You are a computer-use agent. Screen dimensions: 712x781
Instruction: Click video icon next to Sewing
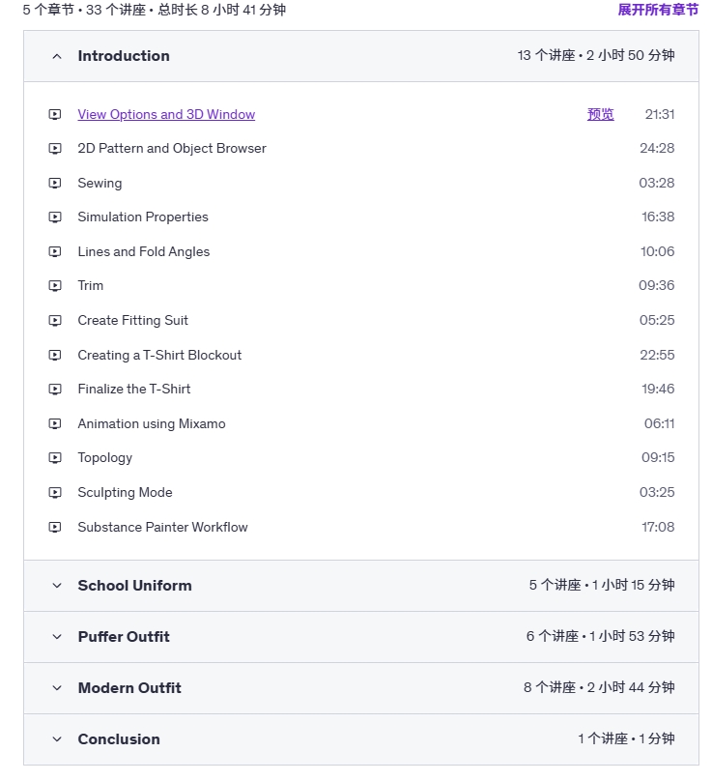pos(55,184)
